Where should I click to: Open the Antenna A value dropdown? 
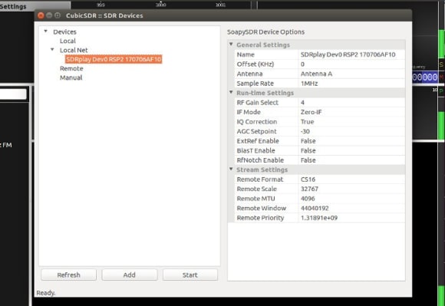coord(351,74)
